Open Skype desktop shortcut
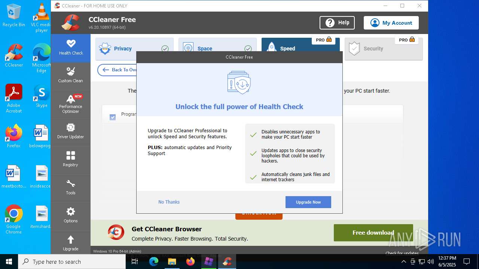Image resolution: width=479 pixels, height=269 pixels. [x=41, y=96]
